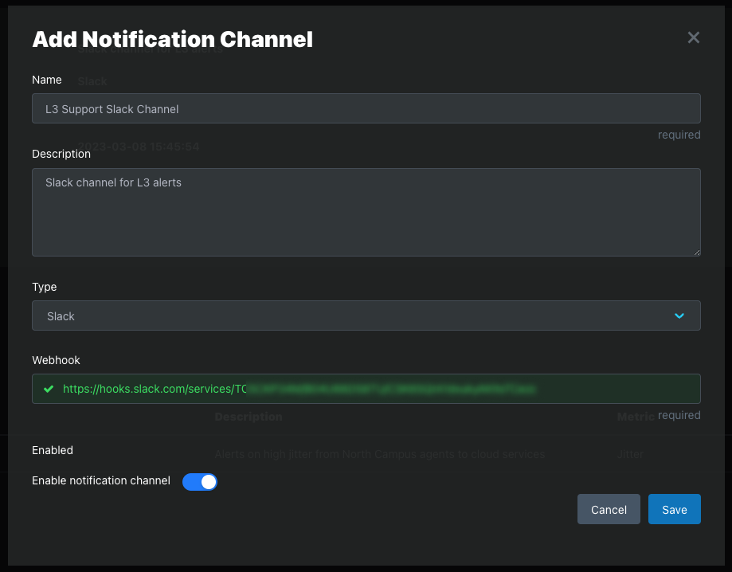Click the "Enabled" section label
This screenshot has height=572, width=732.
[53, 450]
